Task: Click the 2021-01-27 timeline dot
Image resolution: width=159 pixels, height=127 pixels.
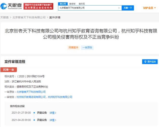Action: [34, 113]
